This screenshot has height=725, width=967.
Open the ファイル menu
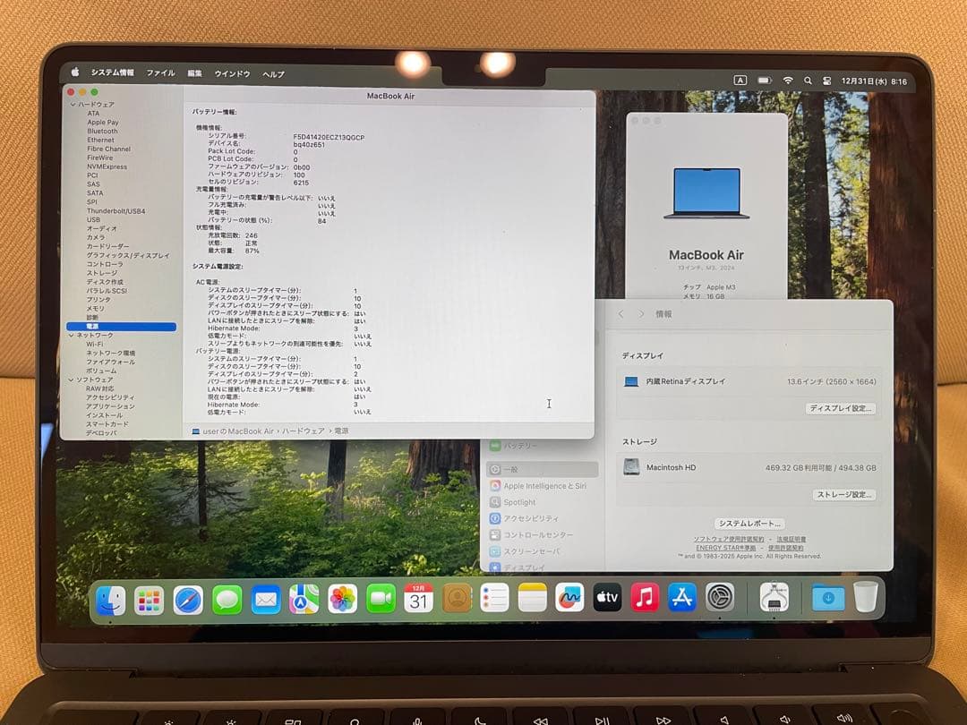(160, 73)
